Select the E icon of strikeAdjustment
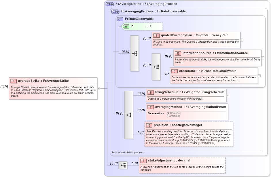The width and height of the screenshot is (271, 177). pyautogui.click(x=143, y=161)
